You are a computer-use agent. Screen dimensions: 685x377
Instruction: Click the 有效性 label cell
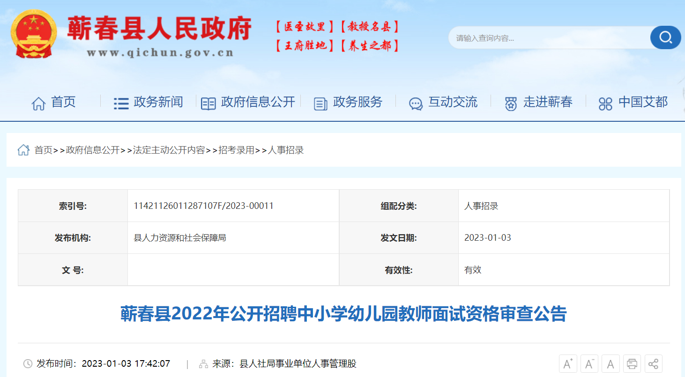[399, 270]
